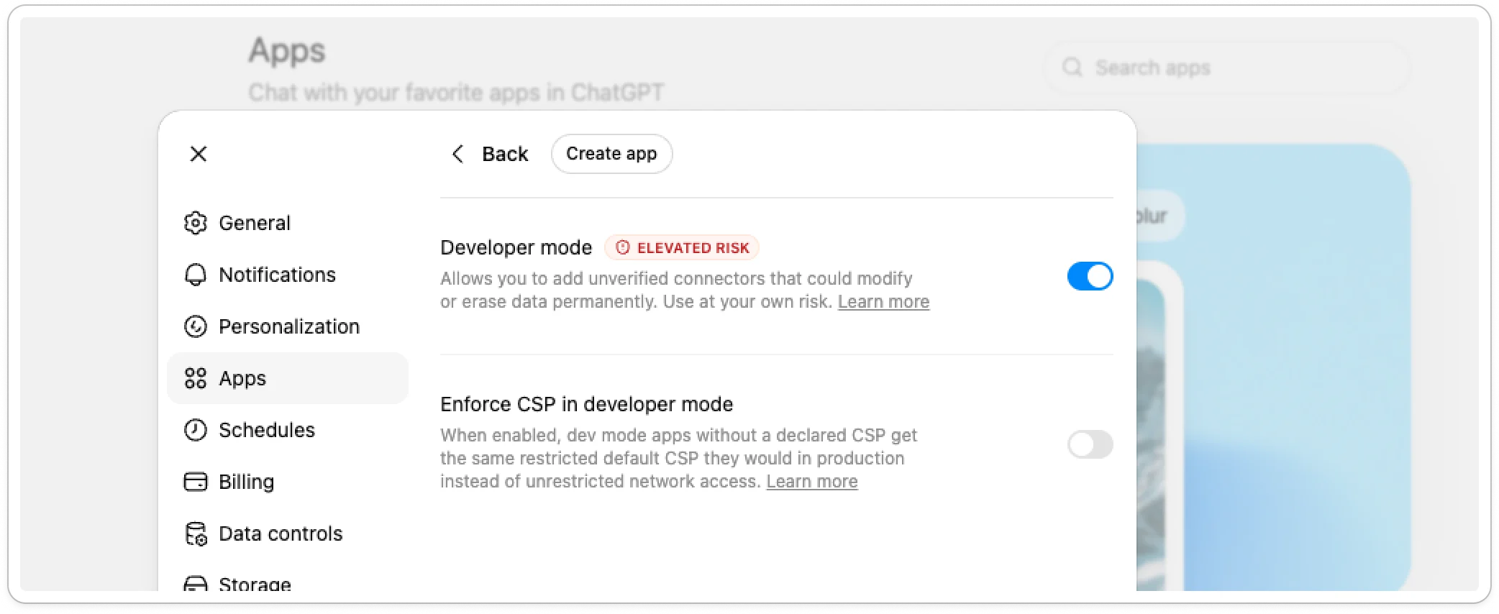Click 'Chat with your favorite apps in ChatGPT' subtitle
The image size is (1499, 614).
[456, 93]
